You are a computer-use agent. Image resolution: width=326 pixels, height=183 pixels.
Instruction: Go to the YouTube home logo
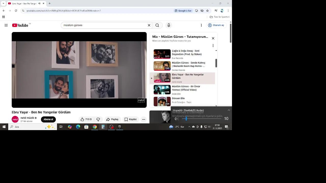[x=20, y=25]
